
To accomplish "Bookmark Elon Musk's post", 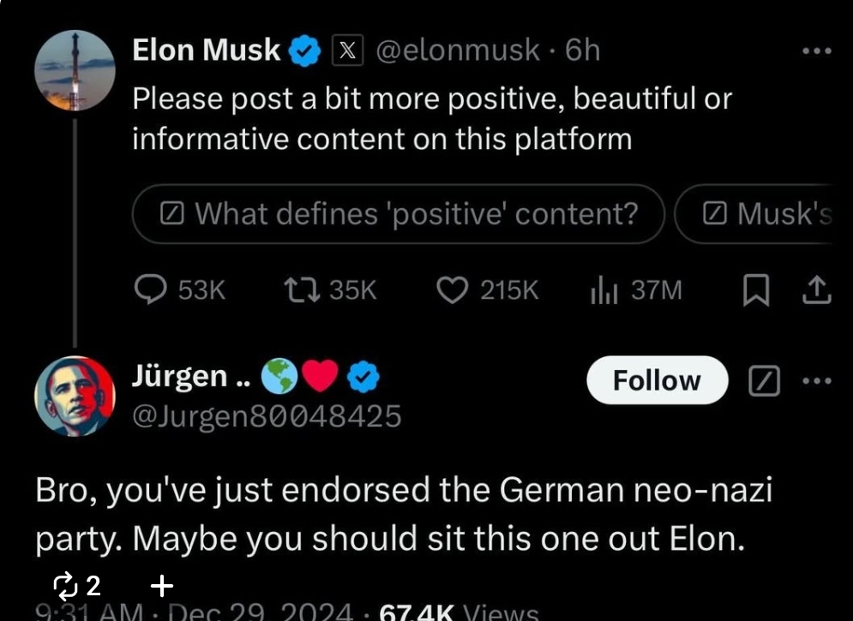I will pyautogui.click(x=754, y=292).
